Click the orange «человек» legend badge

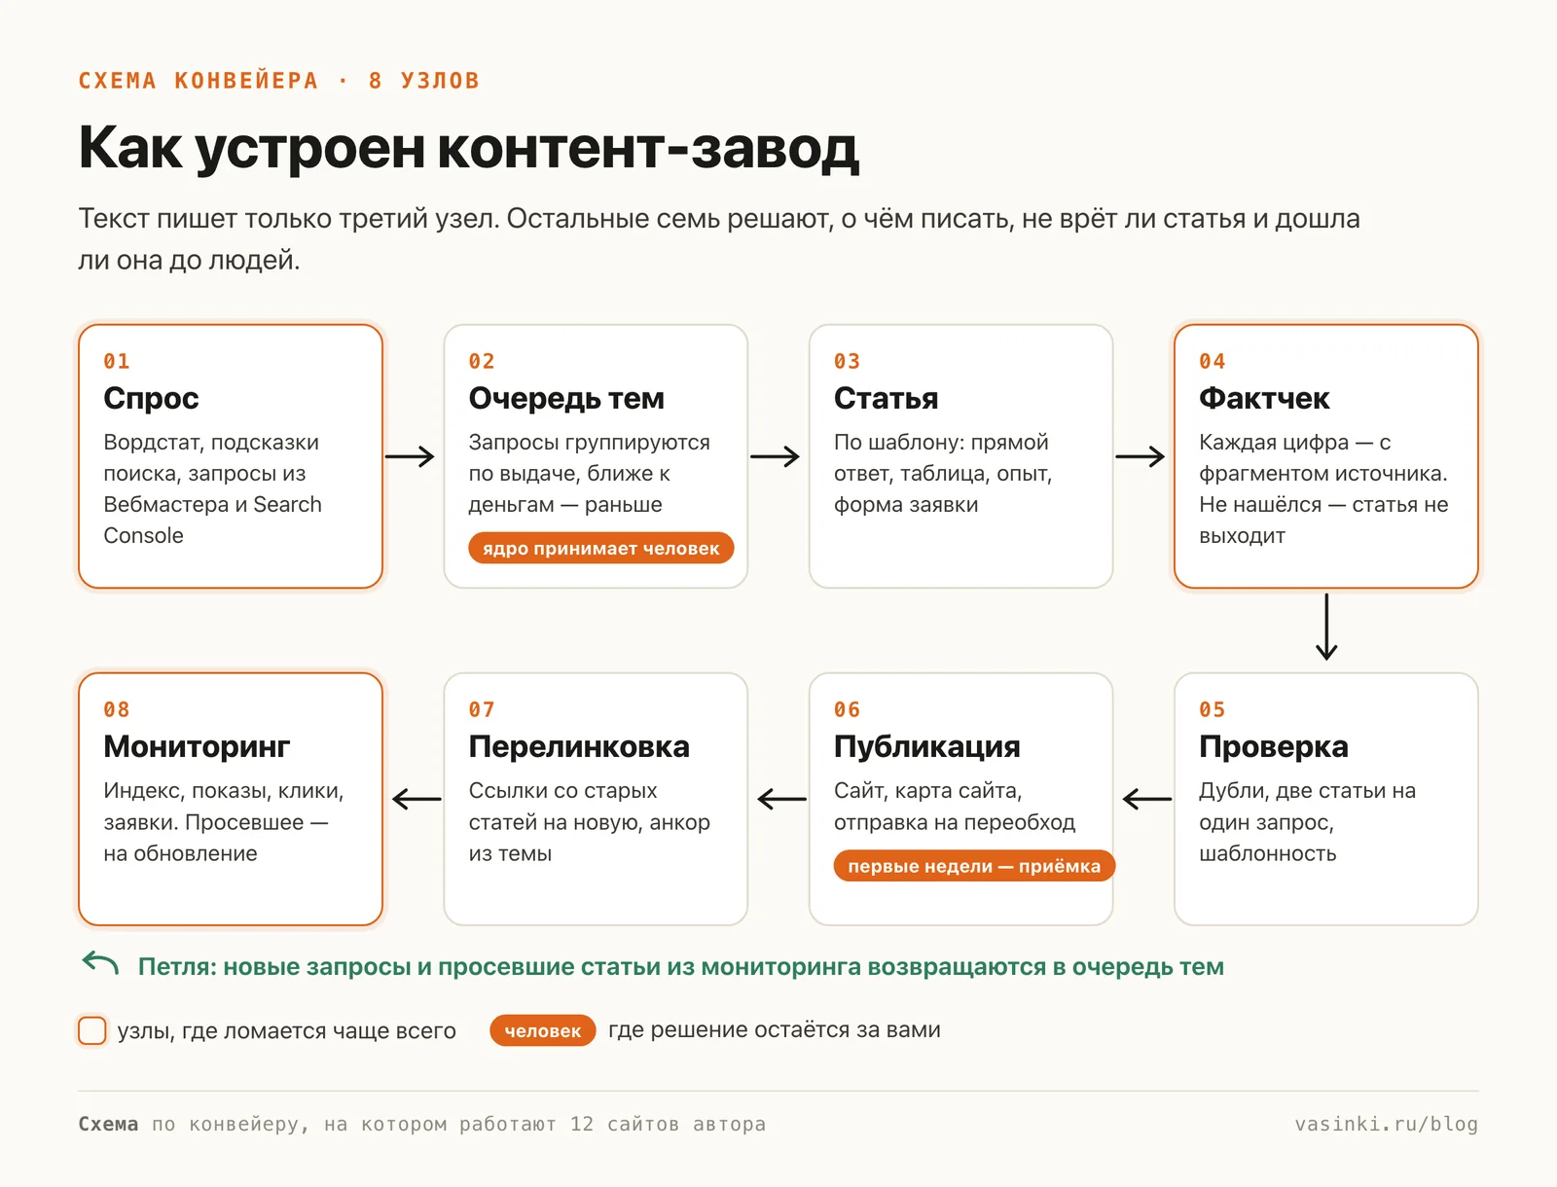click(x=543, y=1030)
